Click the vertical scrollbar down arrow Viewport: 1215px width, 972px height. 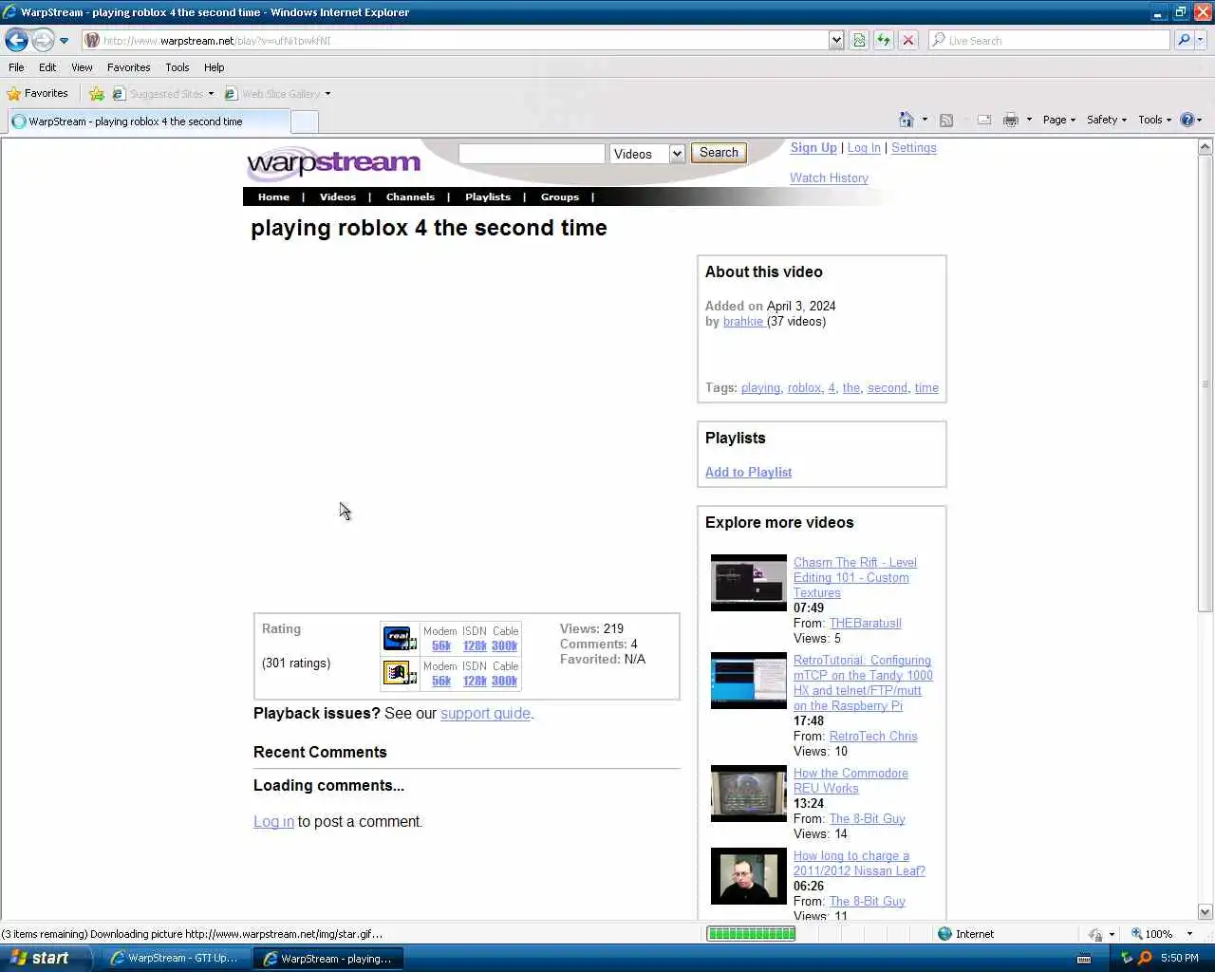1206,911
